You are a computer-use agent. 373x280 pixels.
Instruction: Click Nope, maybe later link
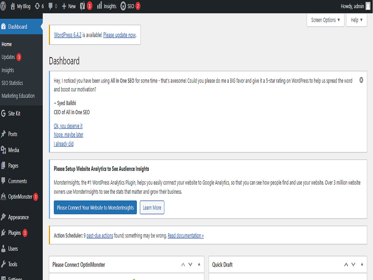click(69, 135)
